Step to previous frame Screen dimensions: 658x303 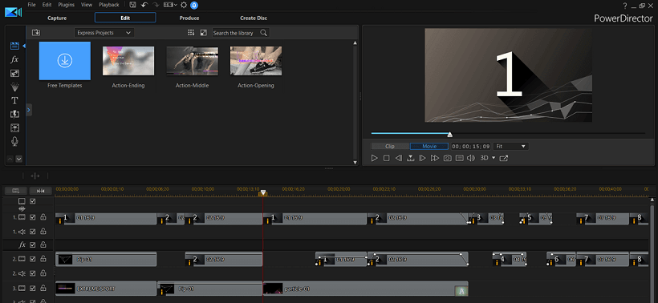[x=399, y=158]
